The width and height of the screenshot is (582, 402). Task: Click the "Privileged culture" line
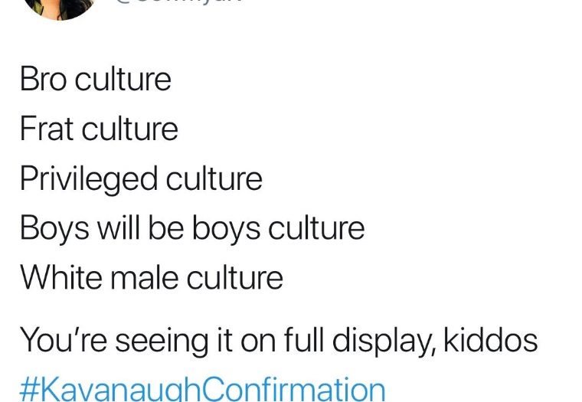click(x=141, y=178)
